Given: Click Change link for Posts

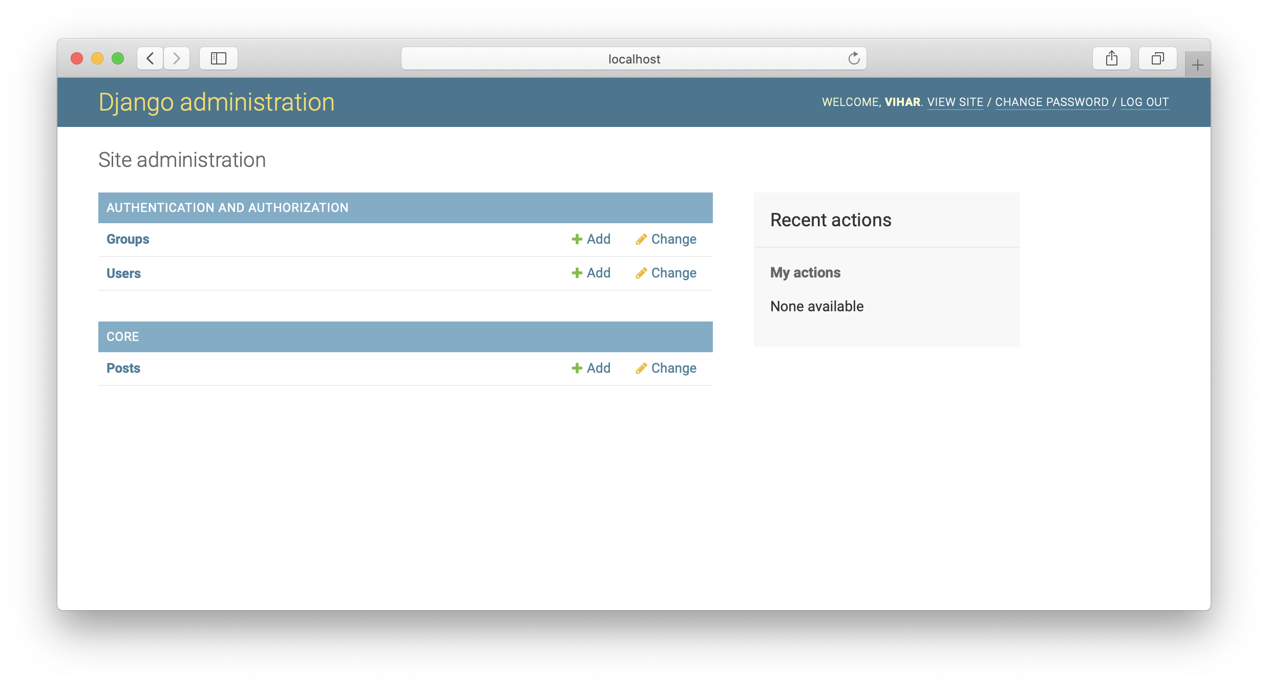Looking at the screenshot, I should coord(666,368).
